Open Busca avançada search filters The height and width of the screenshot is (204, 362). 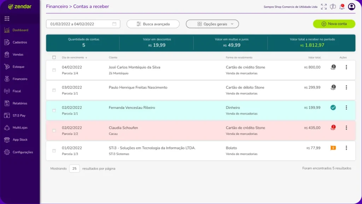153,24
